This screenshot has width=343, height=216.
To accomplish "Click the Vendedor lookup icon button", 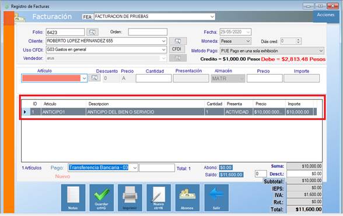I will (178, 58).
